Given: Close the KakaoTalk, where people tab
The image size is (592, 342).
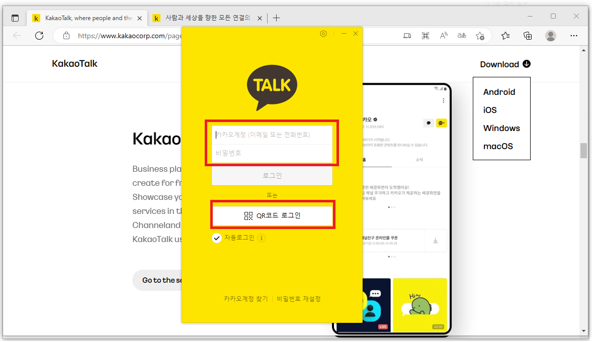Looking at the screenshot, I should pos(139,18).
